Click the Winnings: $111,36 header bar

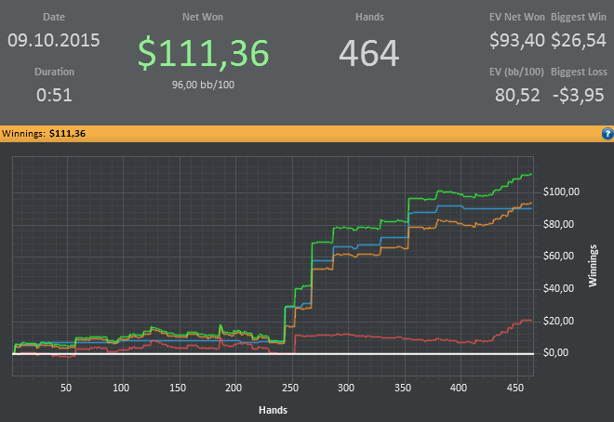point(307,134)
